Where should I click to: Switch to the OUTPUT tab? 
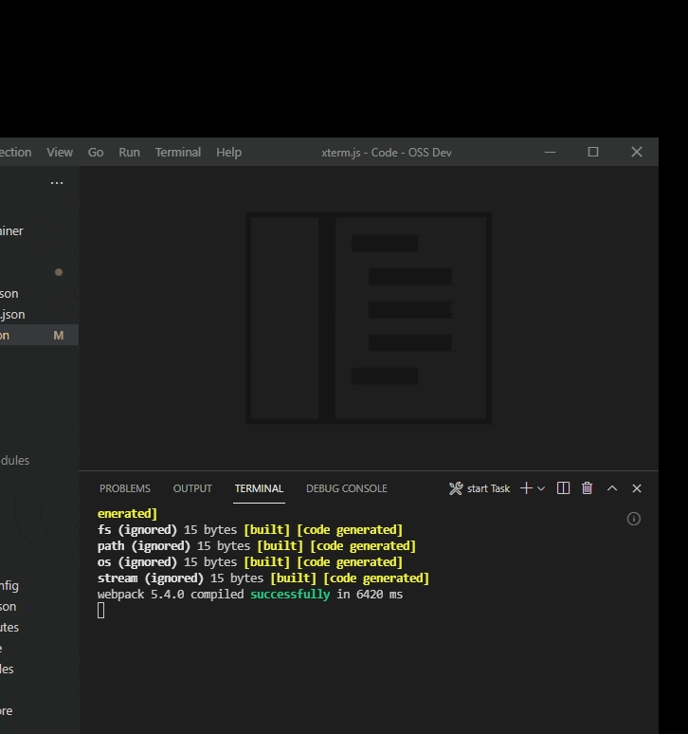pos(192,488)
